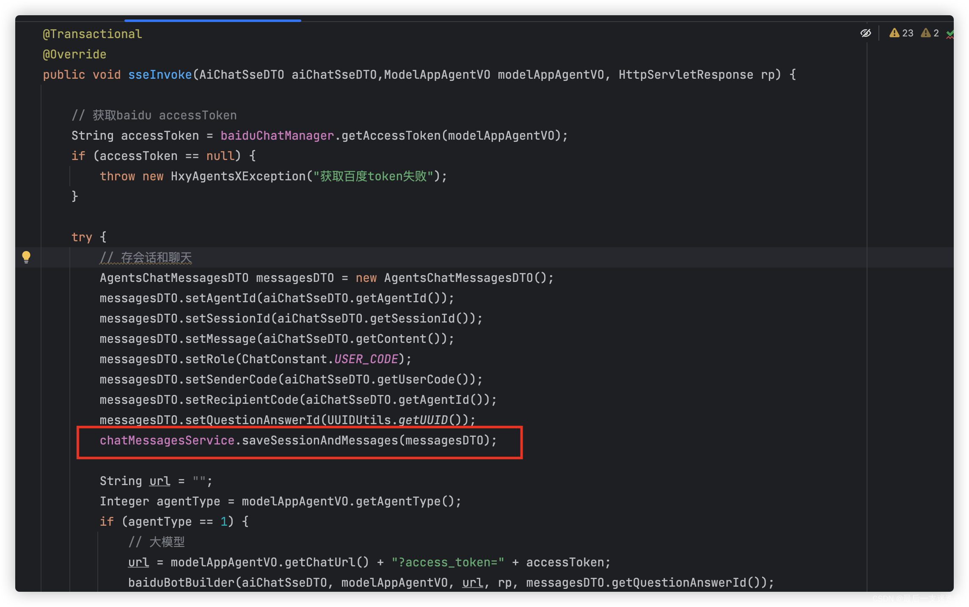Click the USER_CODE constant
The width and height of the screenshot is (969, 607).
pos(366,359)
